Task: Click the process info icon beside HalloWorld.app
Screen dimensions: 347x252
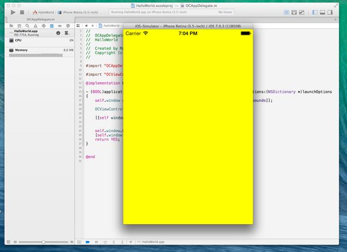Action: tap(58, 33)
